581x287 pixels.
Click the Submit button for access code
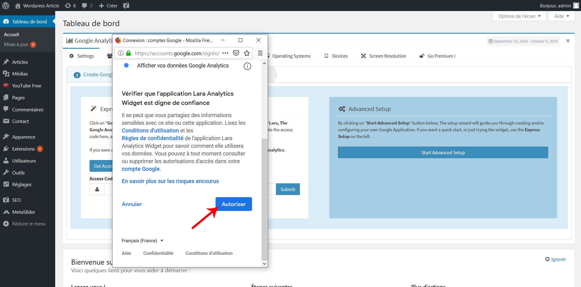(x=288, y=189)
